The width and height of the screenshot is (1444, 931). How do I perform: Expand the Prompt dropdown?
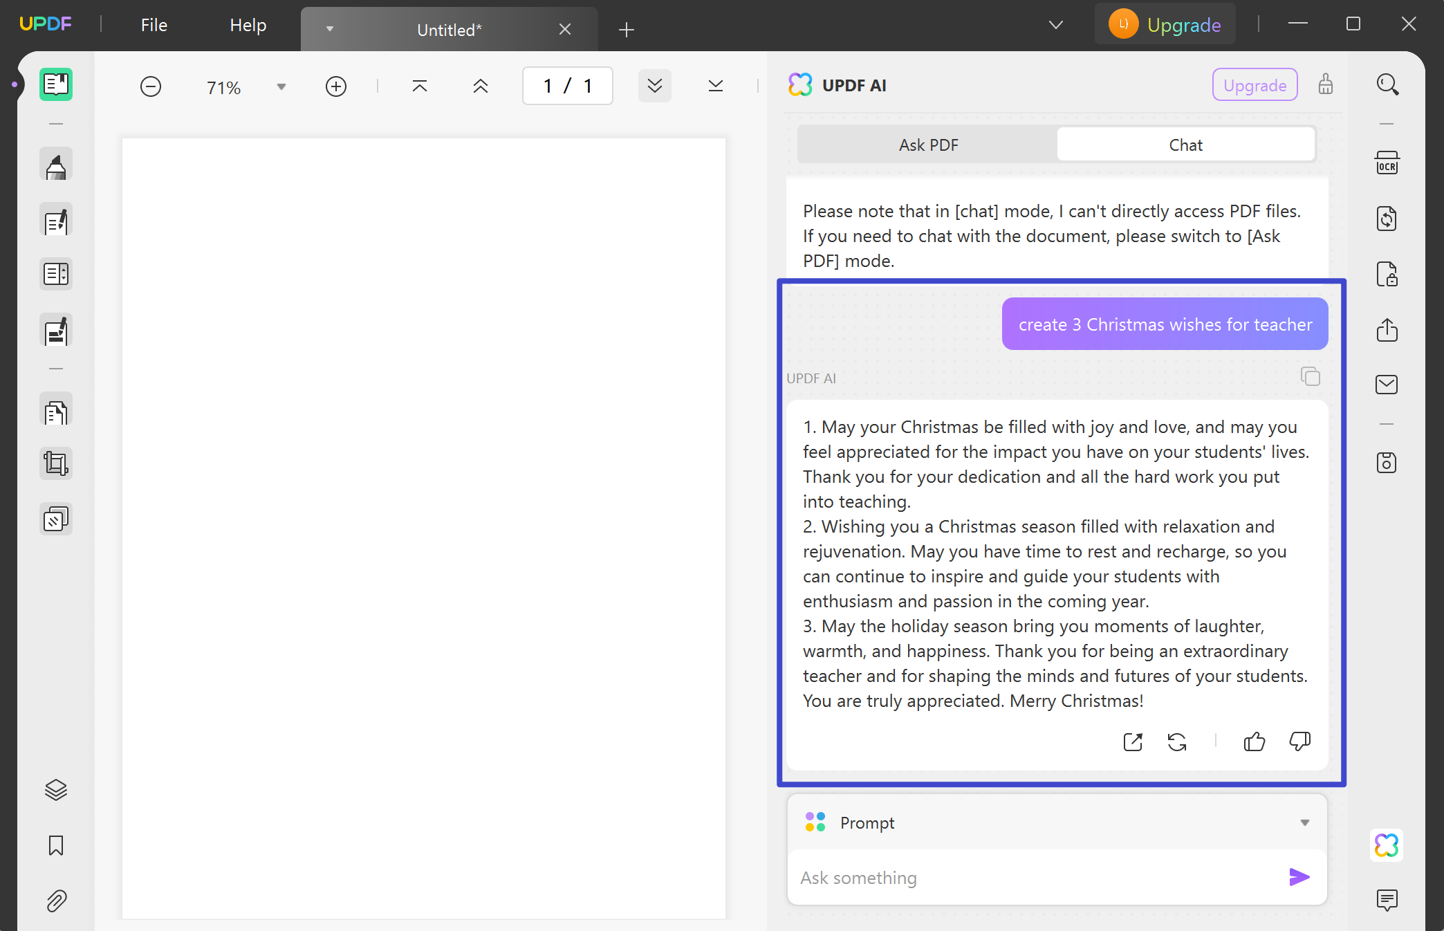(1304, 822)
